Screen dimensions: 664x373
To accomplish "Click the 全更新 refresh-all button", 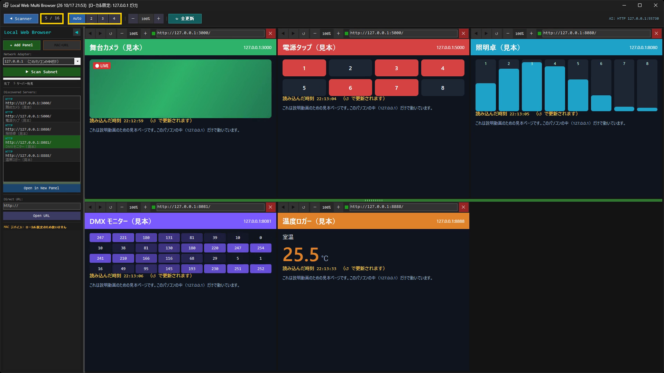I will point(185,19).
